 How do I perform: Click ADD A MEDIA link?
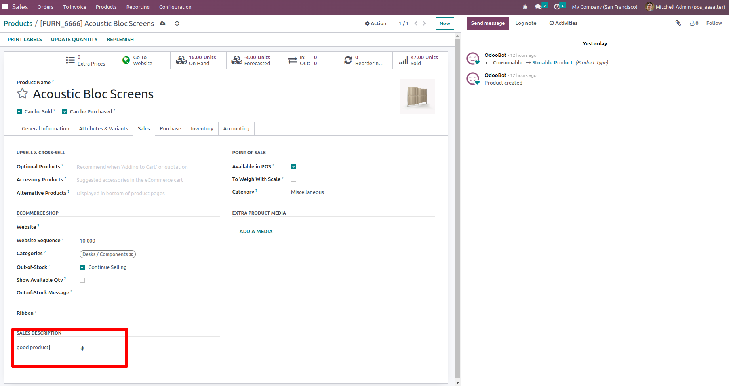256,232
